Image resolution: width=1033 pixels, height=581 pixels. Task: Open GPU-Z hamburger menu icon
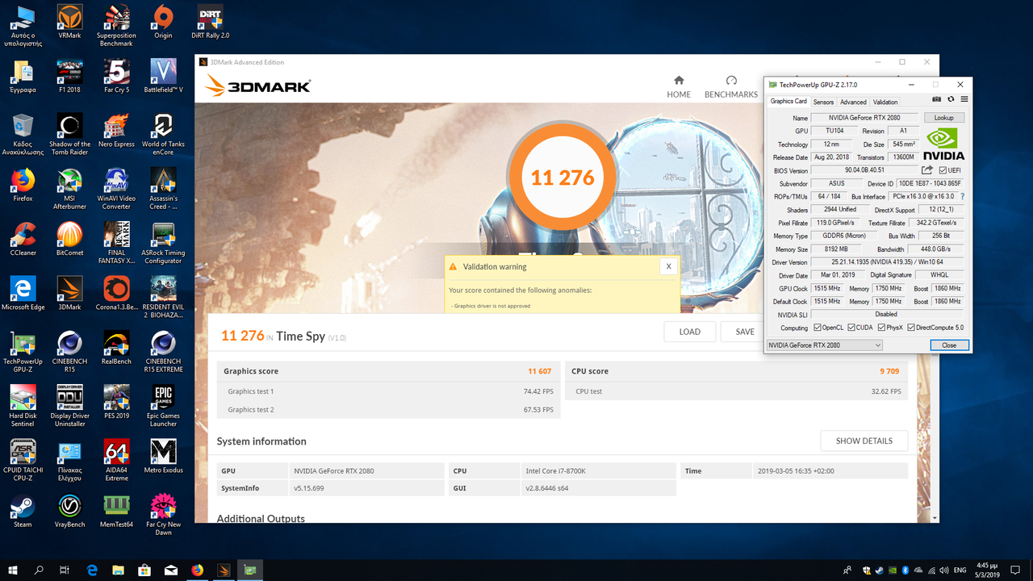tap(964, 99)
